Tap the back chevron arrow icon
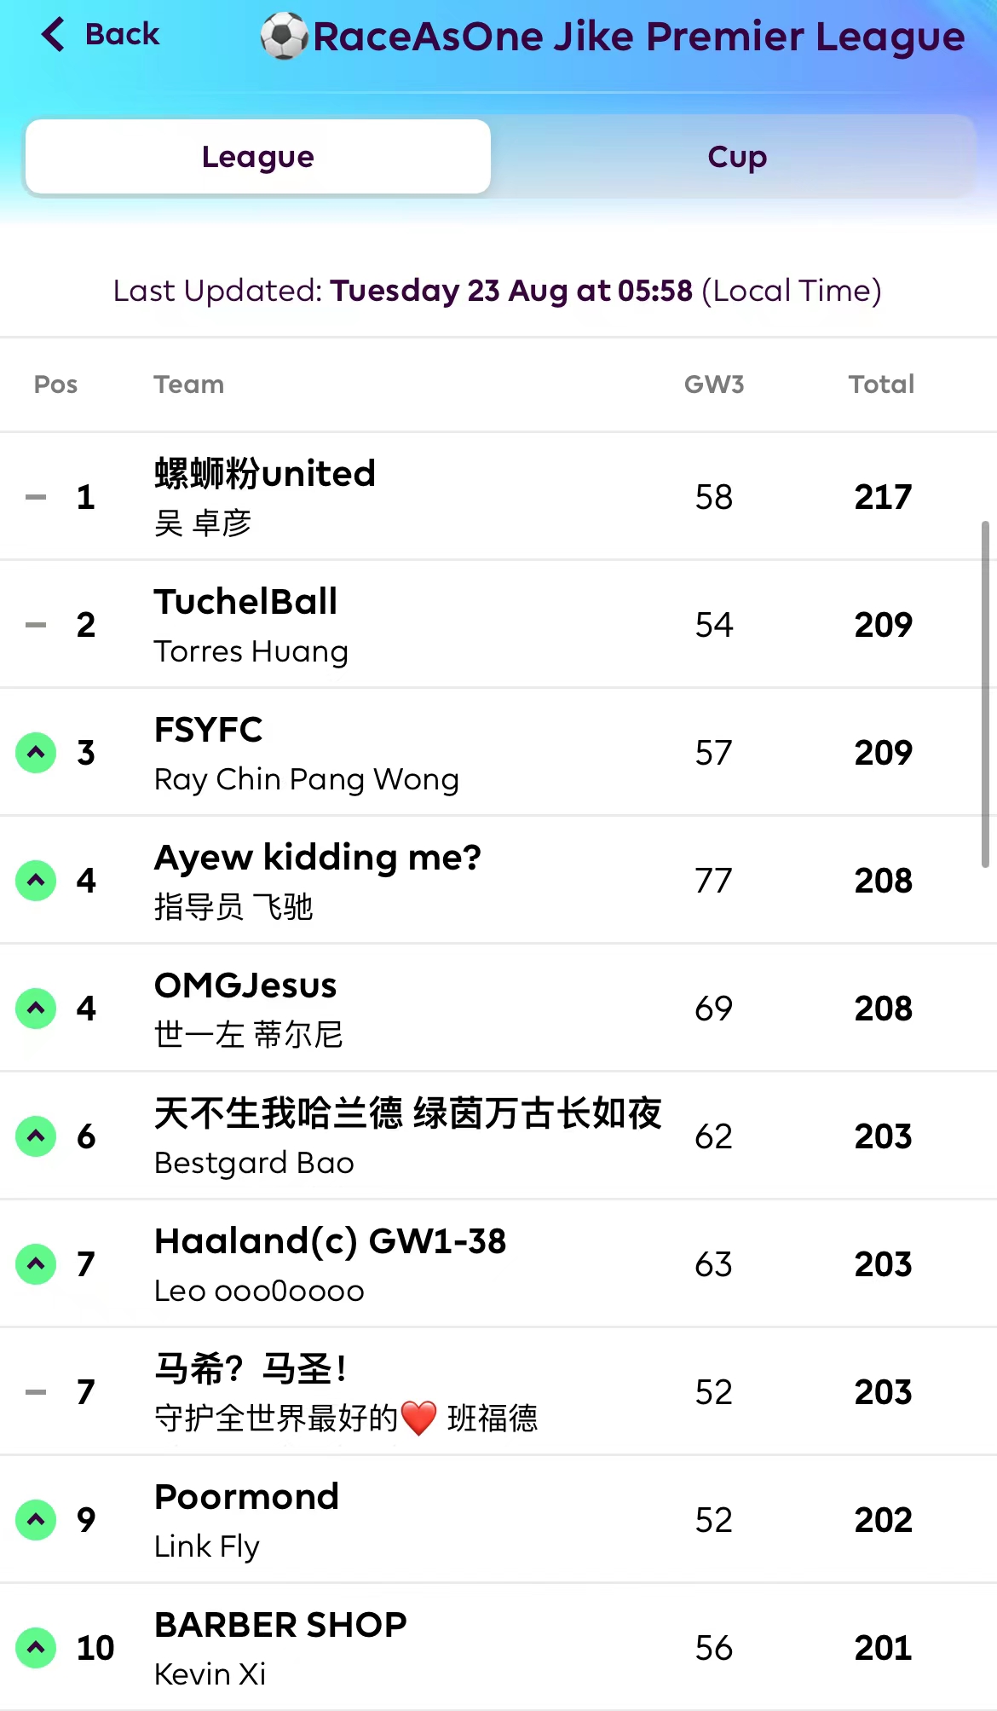 [x=53, y=35]
